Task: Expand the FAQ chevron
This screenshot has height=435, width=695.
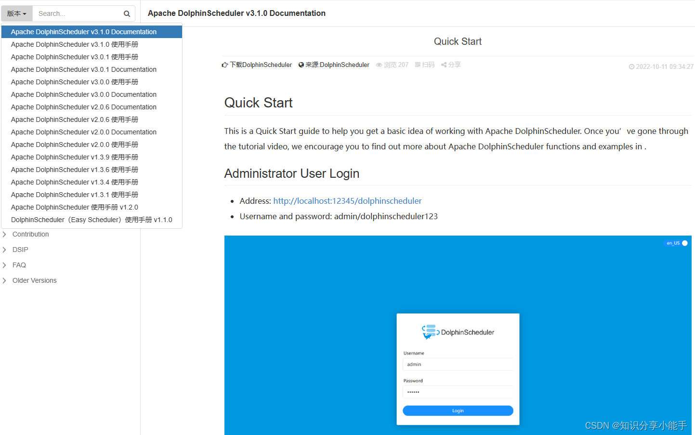Action: tap(4, 265)
